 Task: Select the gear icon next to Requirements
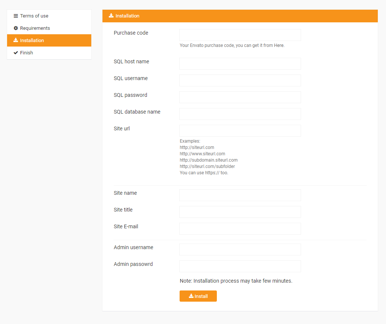tap(15, 28)
